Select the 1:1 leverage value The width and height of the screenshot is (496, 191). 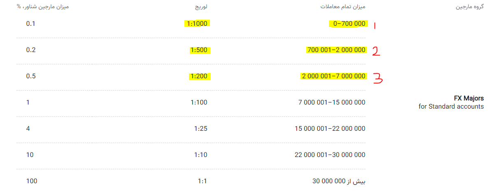203,181
